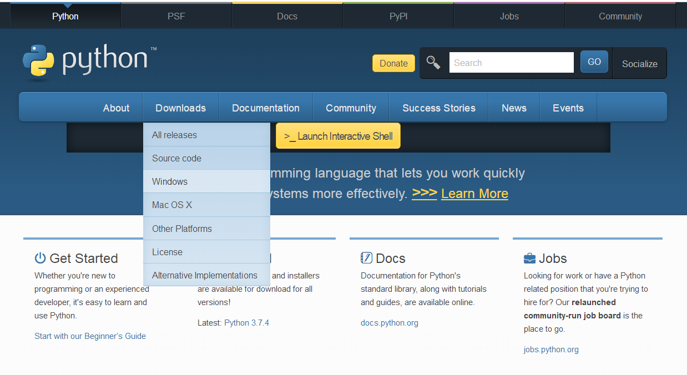Choose Alternative Implementations menu entry
Image resolution: width=687 pixels, height=375 pixels.
206,275
